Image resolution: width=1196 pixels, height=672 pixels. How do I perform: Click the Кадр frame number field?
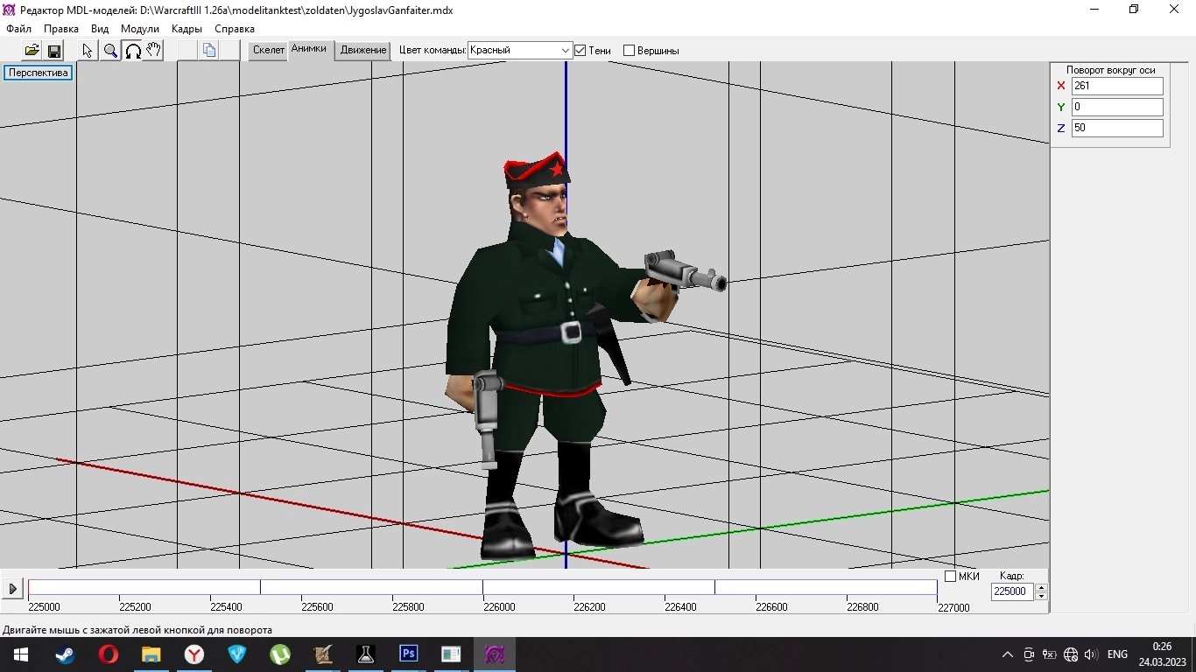[1012, 591]
